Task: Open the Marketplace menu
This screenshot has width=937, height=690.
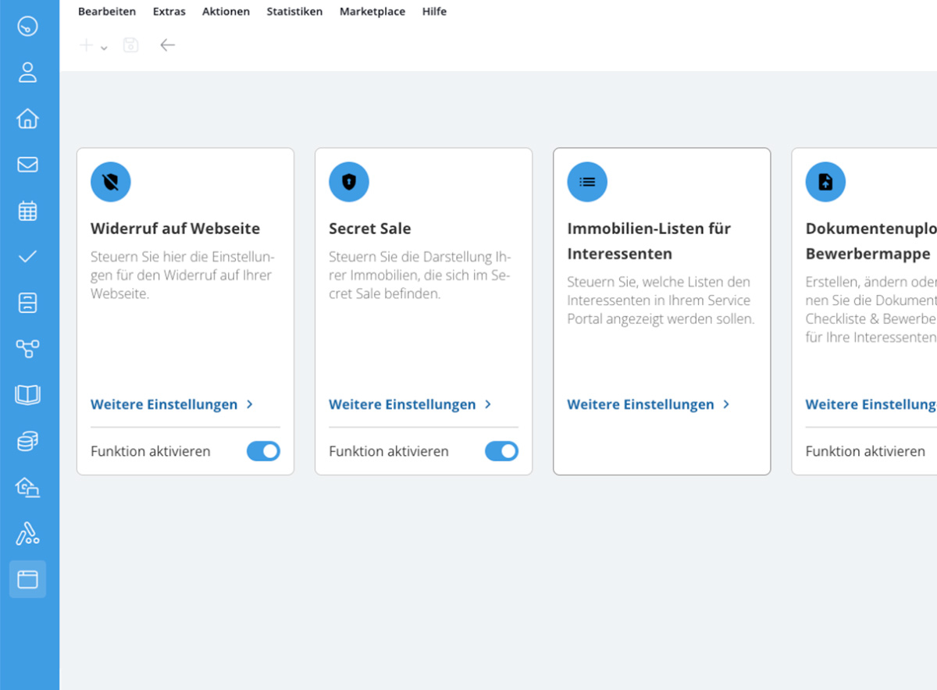Action: 372,12
